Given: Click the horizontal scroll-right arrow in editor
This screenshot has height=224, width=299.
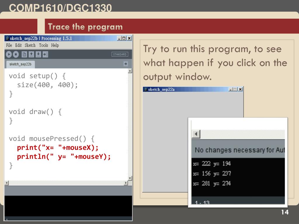Looking at the screenshot, I should click(126, 183).
